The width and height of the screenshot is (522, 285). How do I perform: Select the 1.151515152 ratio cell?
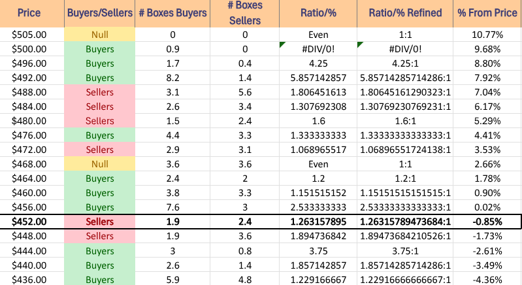pyautogui.click(x=318, y=192)
